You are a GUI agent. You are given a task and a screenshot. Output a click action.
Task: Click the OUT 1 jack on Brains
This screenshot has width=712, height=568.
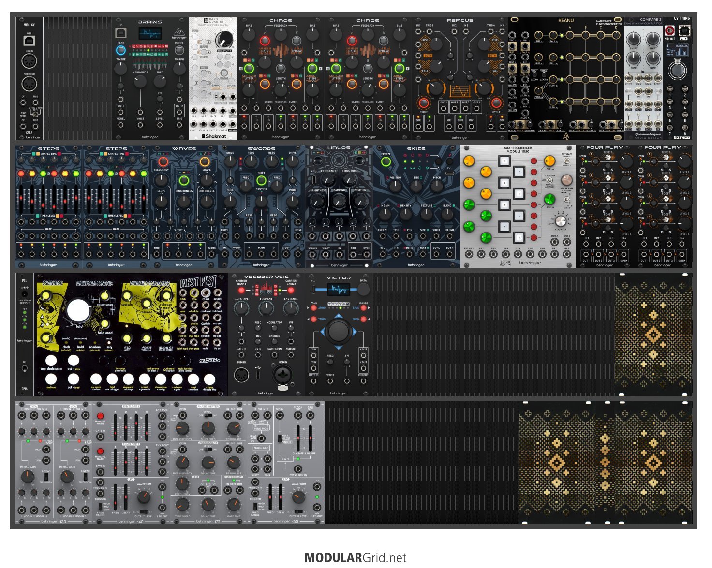pyautogui.click(x=121, y=113)
